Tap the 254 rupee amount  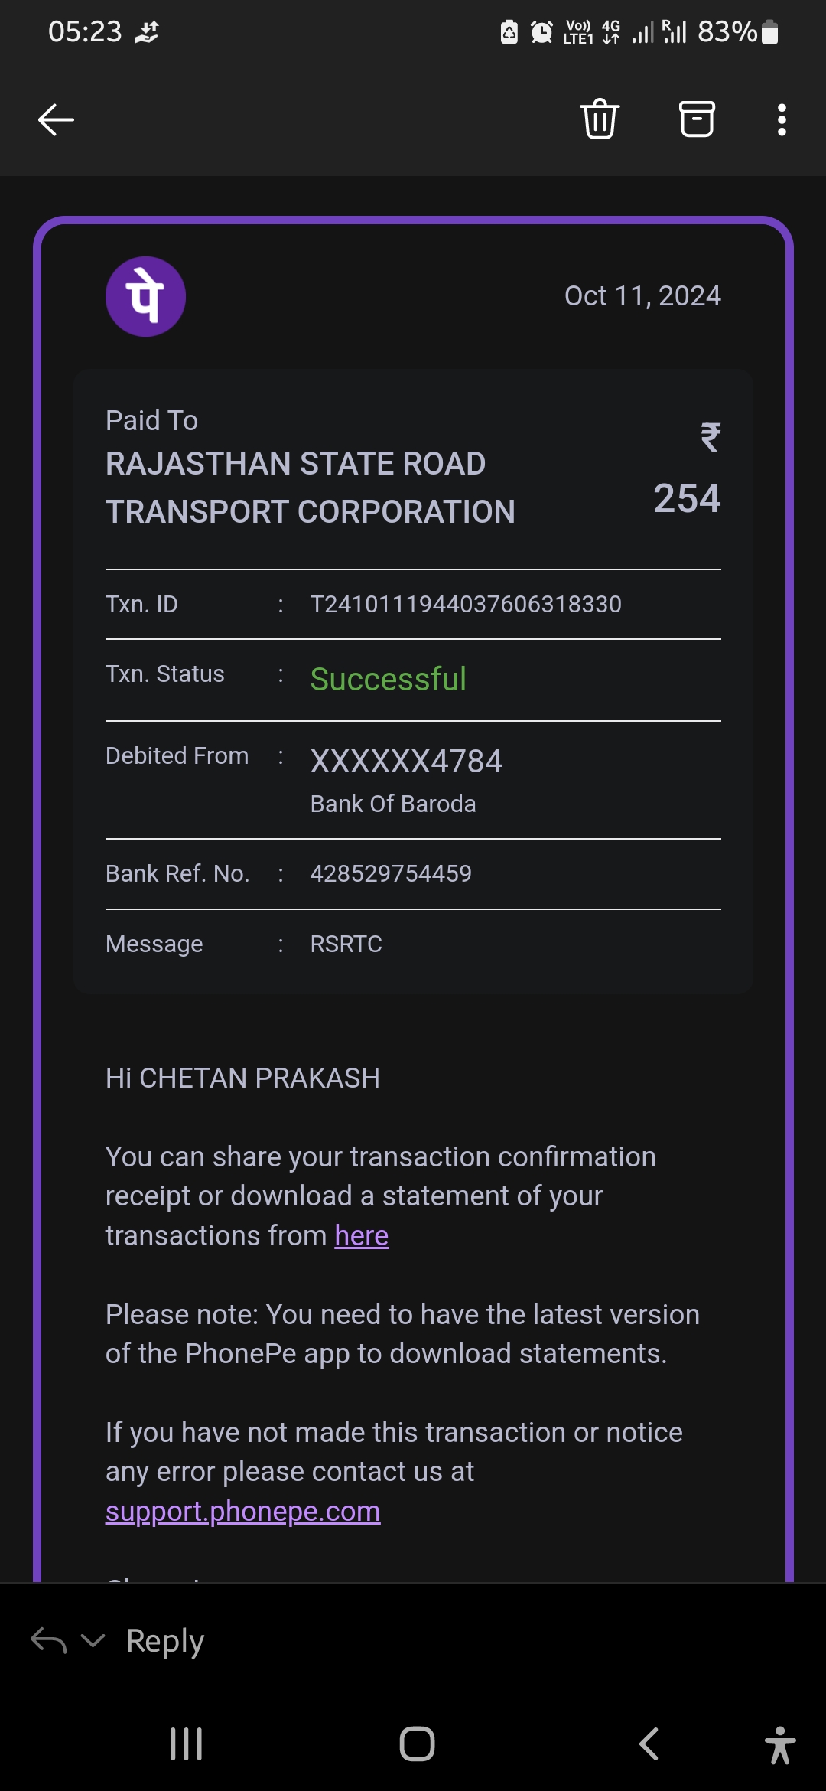click(686, 499)
